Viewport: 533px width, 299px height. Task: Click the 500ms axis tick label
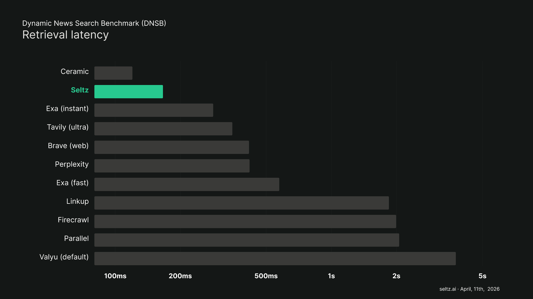point(266,276)
